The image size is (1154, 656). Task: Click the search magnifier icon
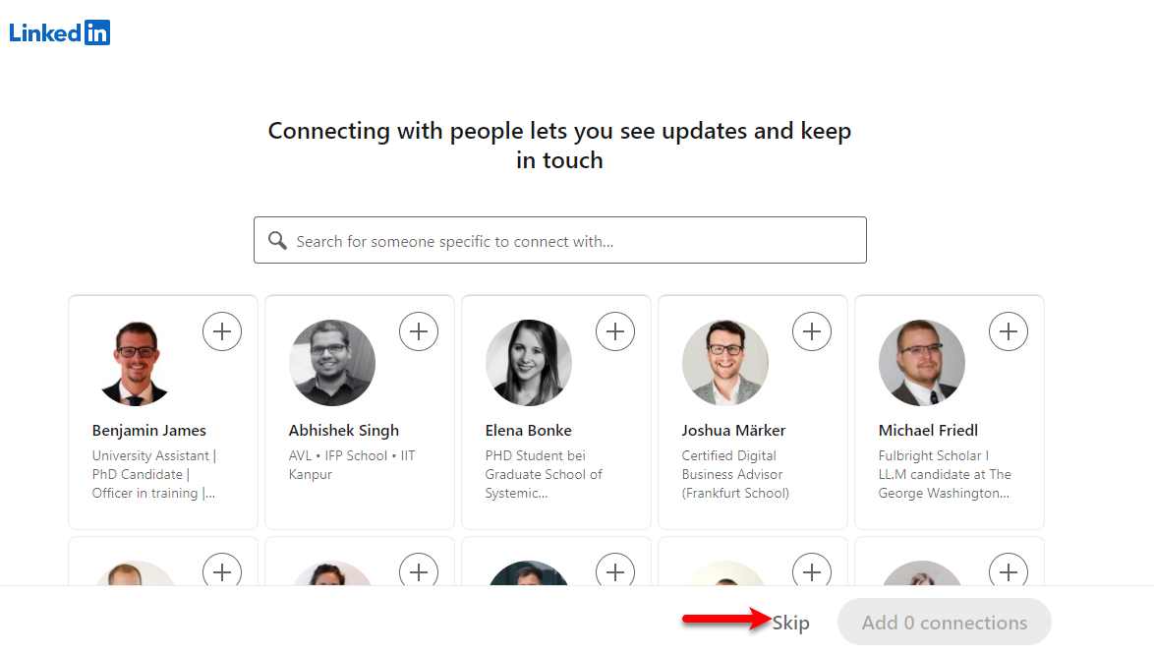277,240
